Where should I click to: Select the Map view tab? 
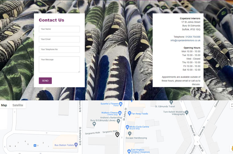(x=4, y=105)
